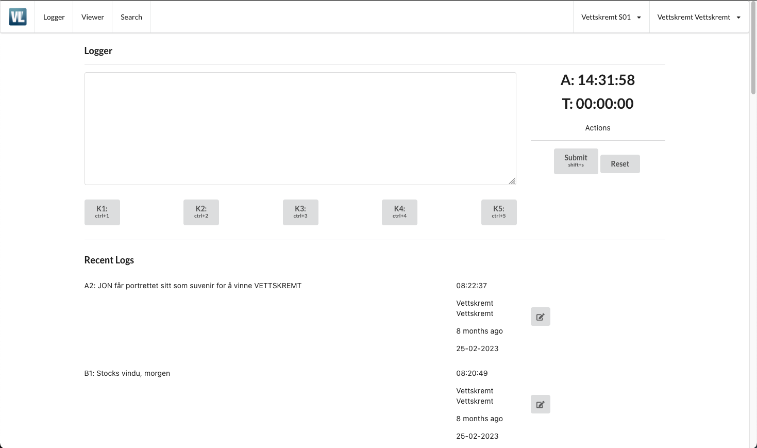Click the textarea resize handle
The image size is (757, 448).
click(x=512, y=181)
